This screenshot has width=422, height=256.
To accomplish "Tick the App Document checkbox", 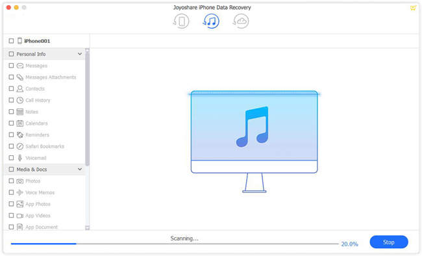I will 11,227.
